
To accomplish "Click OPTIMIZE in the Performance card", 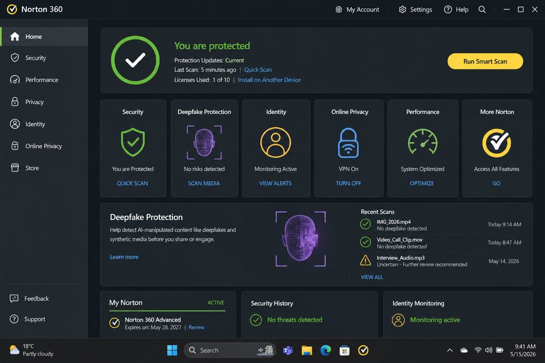I will [x=422, y=183].
